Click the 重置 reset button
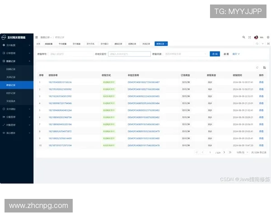This screenshot has height=217, width=271. click(226, 54)
